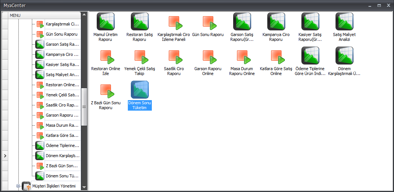The height and width of the screenshot is (192, 394).
Task: Click the MENU column header
Action: (45, 15)
